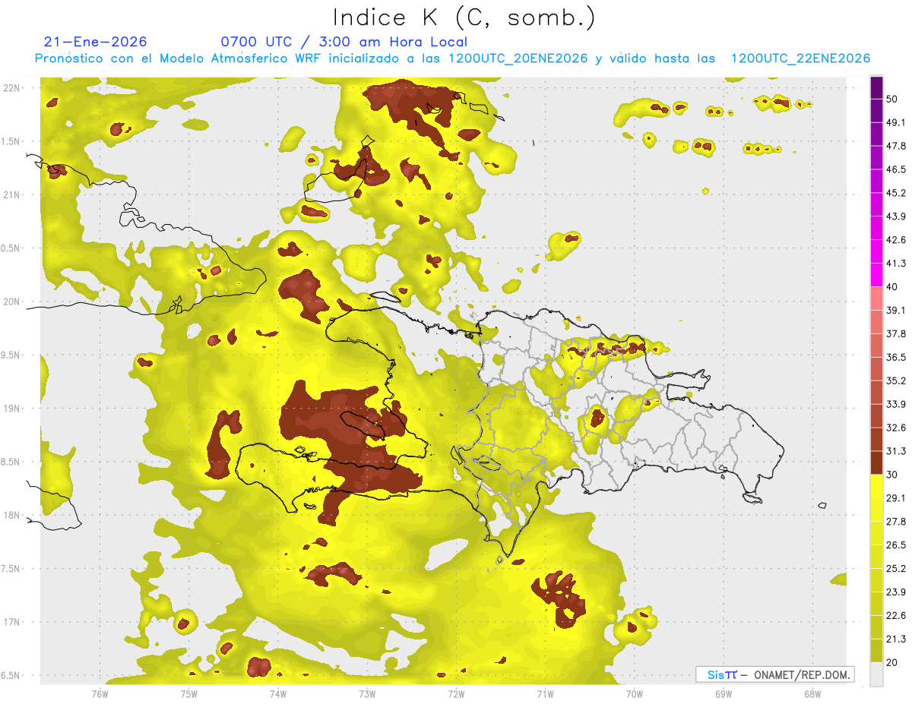Click the map title "Indice K (C, somb.)"
The width and height of the screenshot is (912, 704).
464,17
